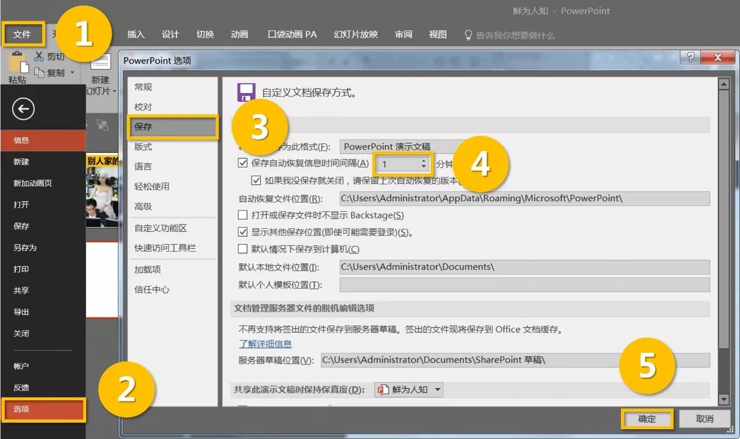Select 打开 in the backstage menu
The width and height of the screenshot is (740, 439).
click(x=43, y=205)
